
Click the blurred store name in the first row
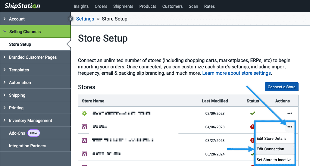(122, 113)
